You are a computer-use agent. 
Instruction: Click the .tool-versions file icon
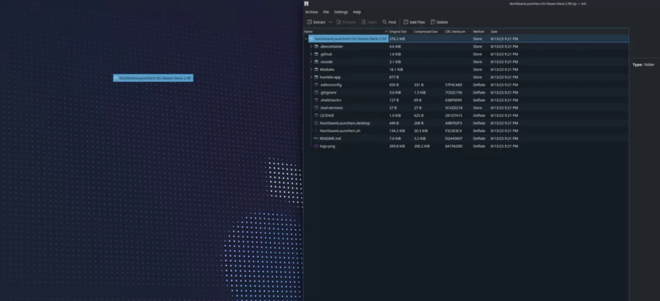[x=316, y=108]
